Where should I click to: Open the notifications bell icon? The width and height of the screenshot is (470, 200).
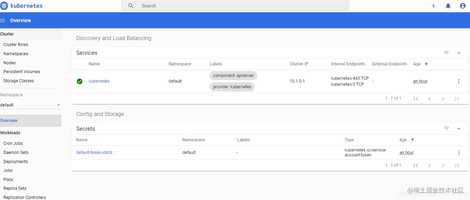pyautogui.click(x=448, y=6)
